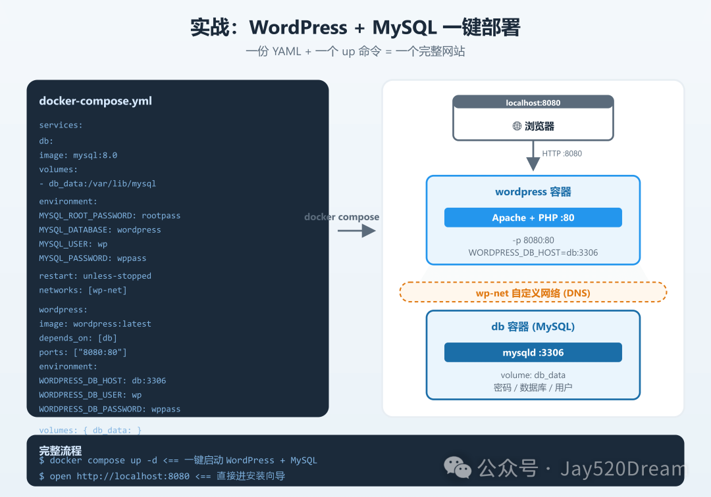Viewport: 711px width, 497px height.
Task: Click 'networks: [wp-net]' line
Action: tap(83, 290)
